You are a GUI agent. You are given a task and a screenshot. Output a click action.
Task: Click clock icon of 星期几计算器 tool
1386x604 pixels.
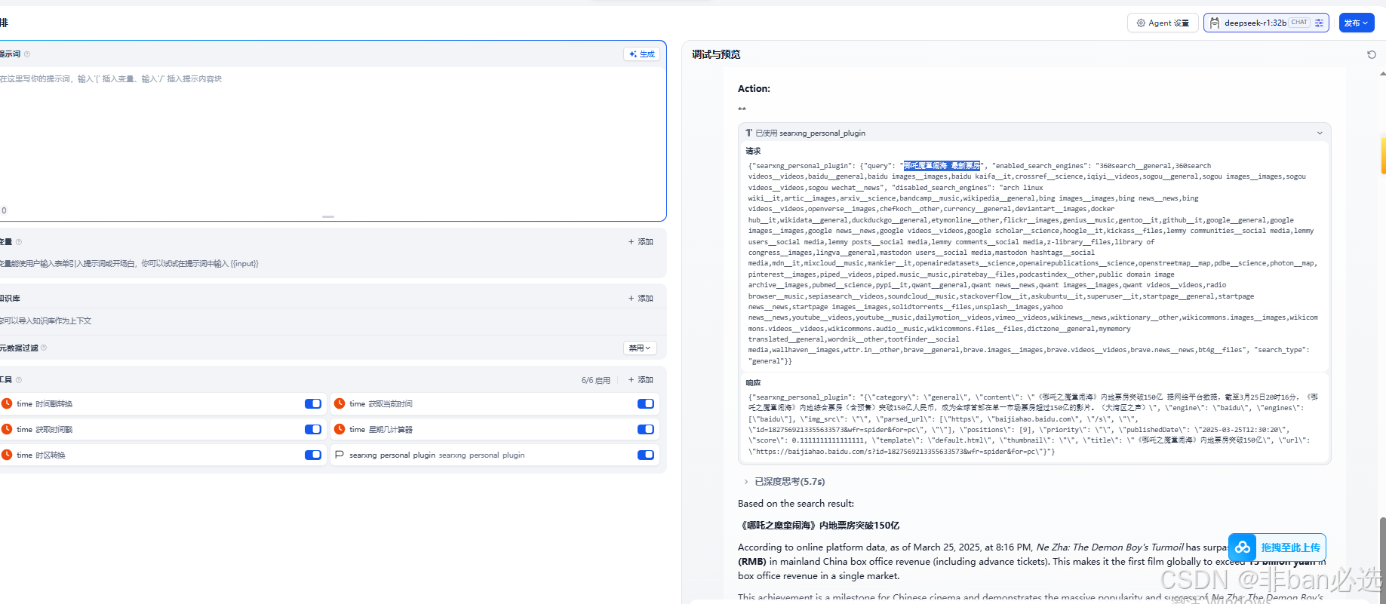(340, 430)
